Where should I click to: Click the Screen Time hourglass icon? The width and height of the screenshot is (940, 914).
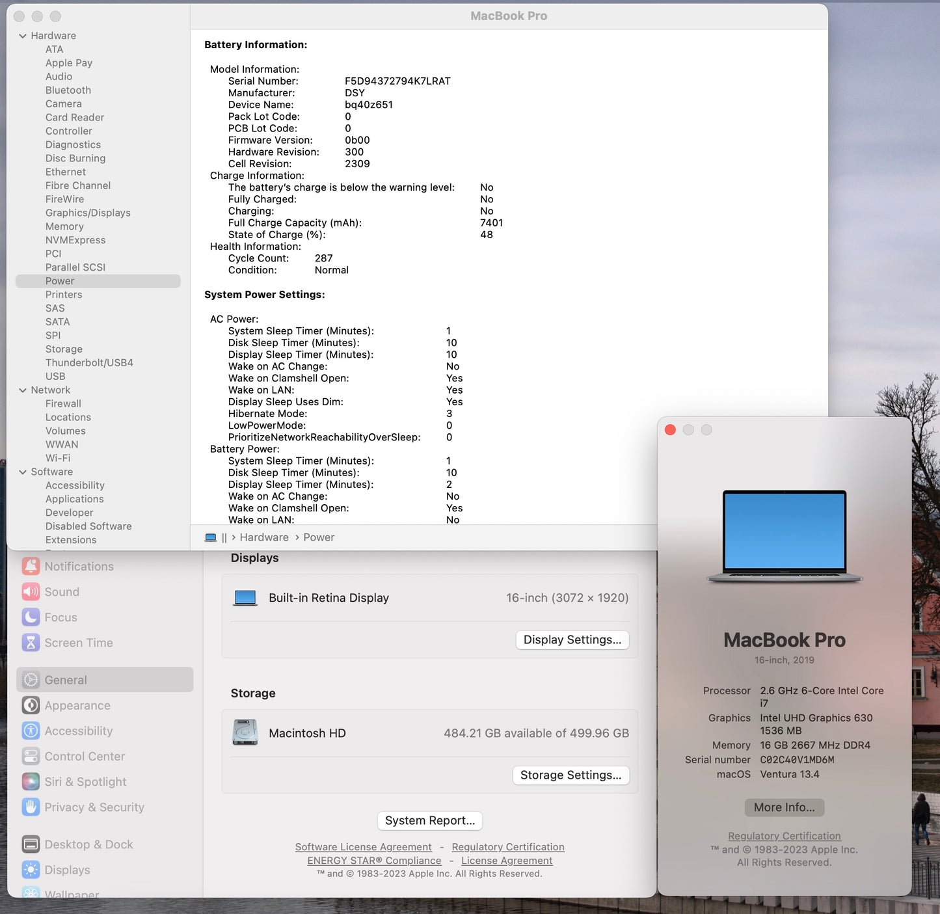point(31,642)
